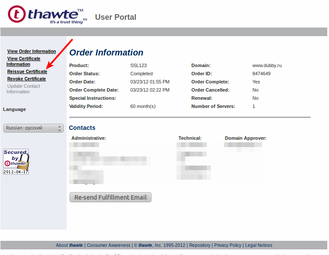The width and height of the screenshot is (329, 255).
Task: Visit the Repository footer link
Action: pyautogui.click(x=200, y=245)
